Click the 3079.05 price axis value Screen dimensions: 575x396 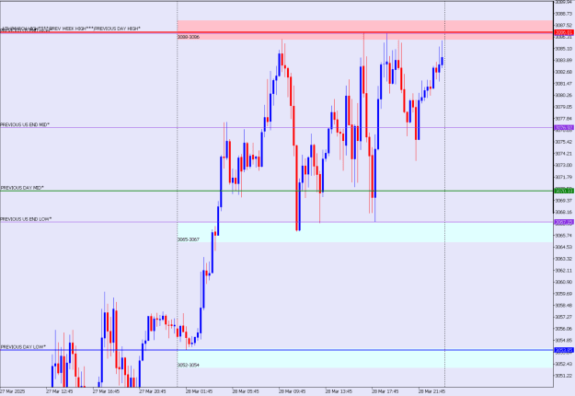[x=564, y=107]
